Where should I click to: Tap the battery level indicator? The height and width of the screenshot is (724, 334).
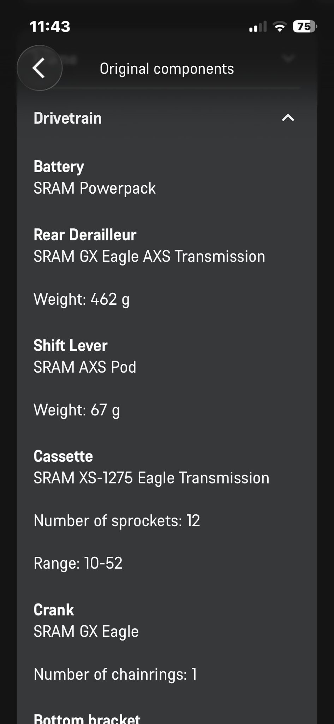(304, 27)
